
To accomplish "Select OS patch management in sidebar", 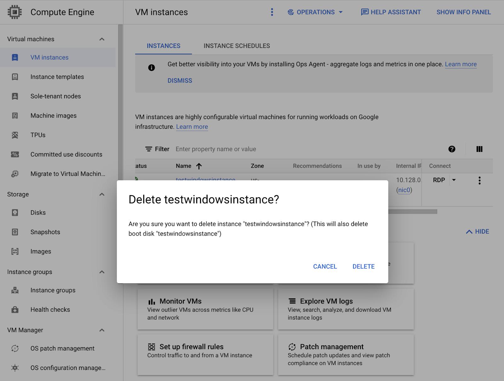I will tap(58, 348).
